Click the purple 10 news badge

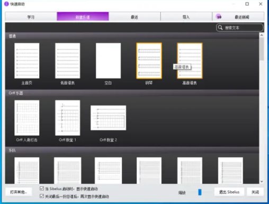[219, 17]
